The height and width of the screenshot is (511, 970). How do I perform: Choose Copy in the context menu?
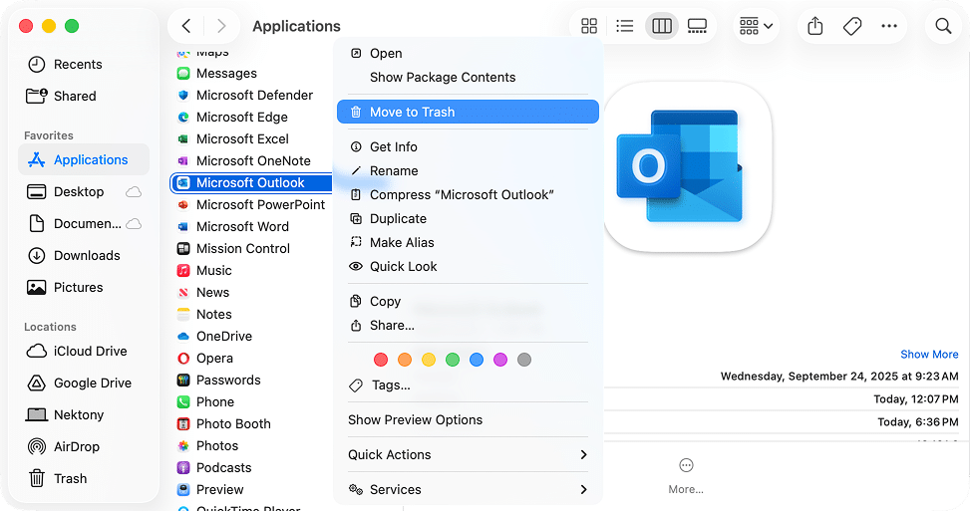coord(468,302)
